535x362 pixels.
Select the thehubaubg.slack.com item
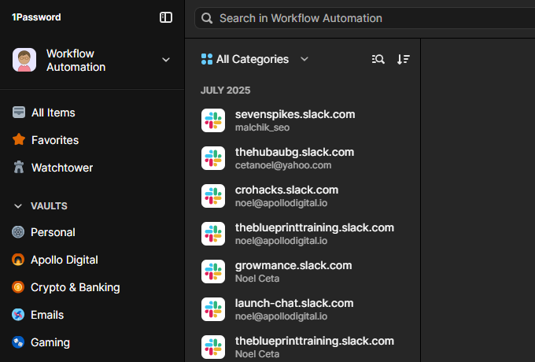[302, 158]
